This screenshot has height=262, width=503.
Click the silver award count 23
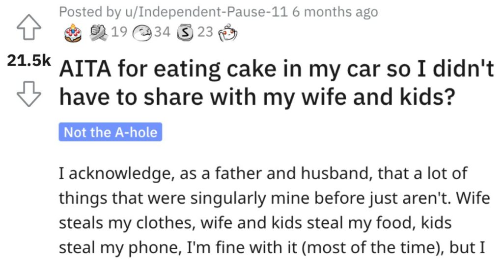click(x=205, y=33)
